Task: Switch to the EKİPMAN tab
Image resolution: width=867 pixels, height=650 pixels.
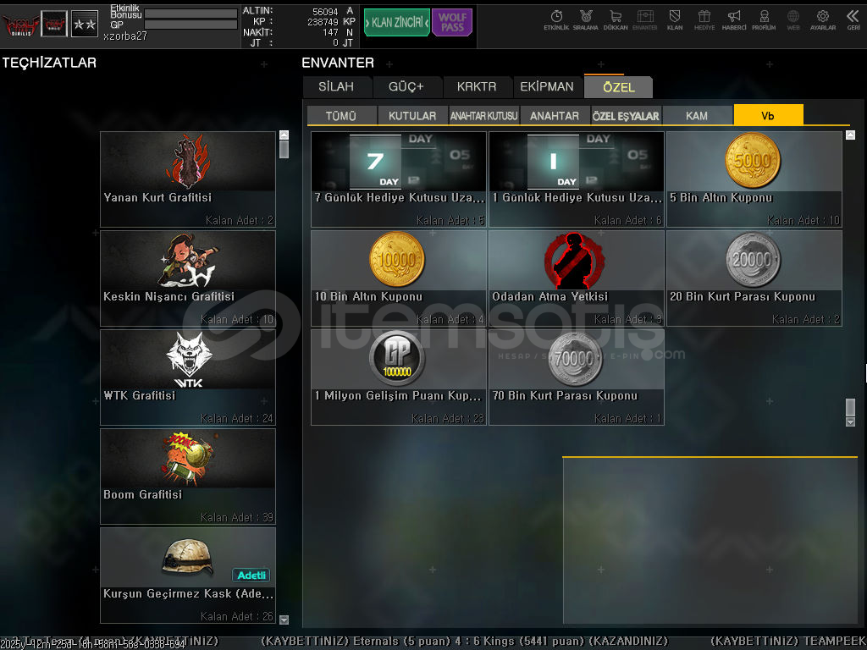Action: tap(547, 87)
